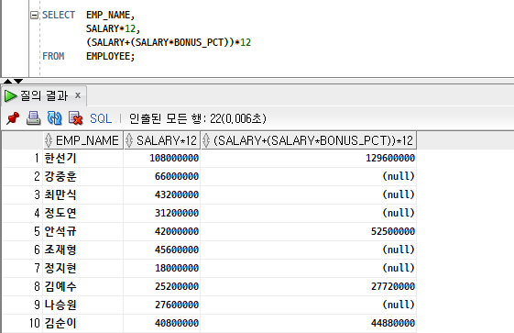Select value 43200000
Image resolution: width=514 pixels, height=333 pixels.
click(x=162, y=194)
